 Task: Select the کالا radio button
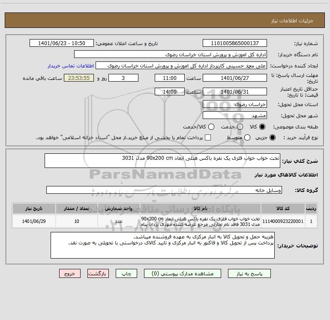[262, 127]
